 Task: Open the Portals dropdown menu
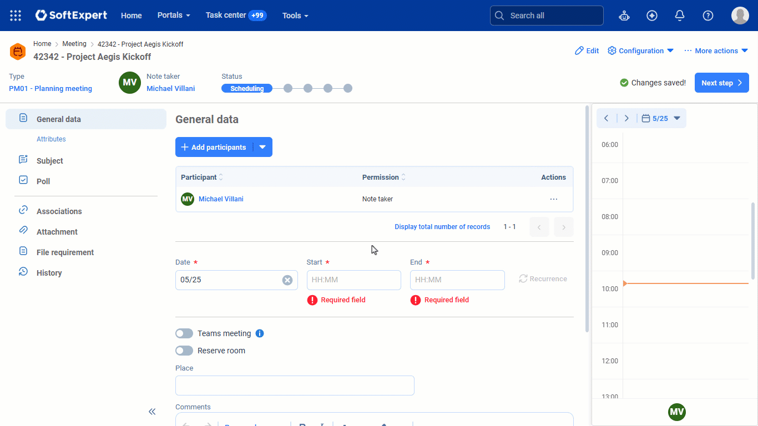[x=174, y=15]
